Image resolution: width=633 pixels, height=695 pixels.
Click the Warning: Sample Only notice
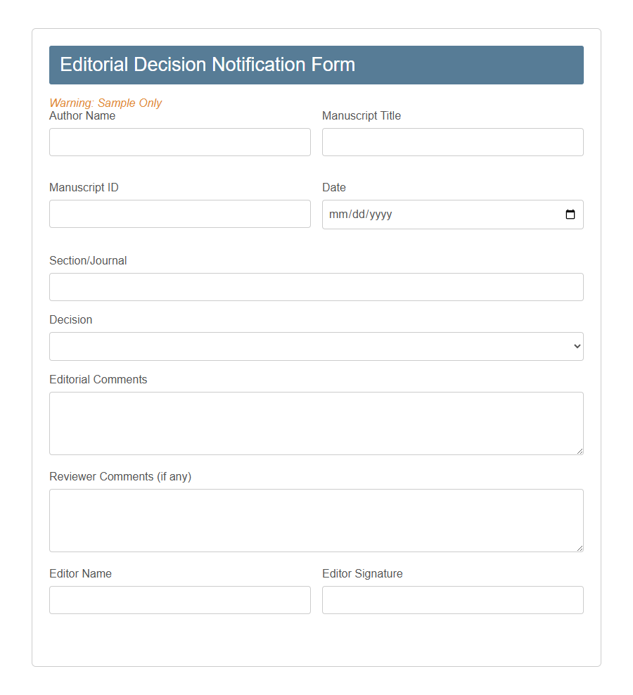[105, 103]
